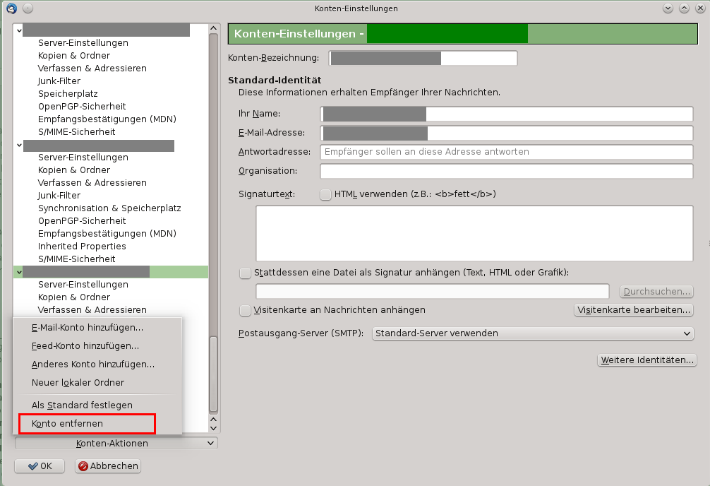Enable HTML verwenden checkbox
710x486 pixels.
coord(325,194)
